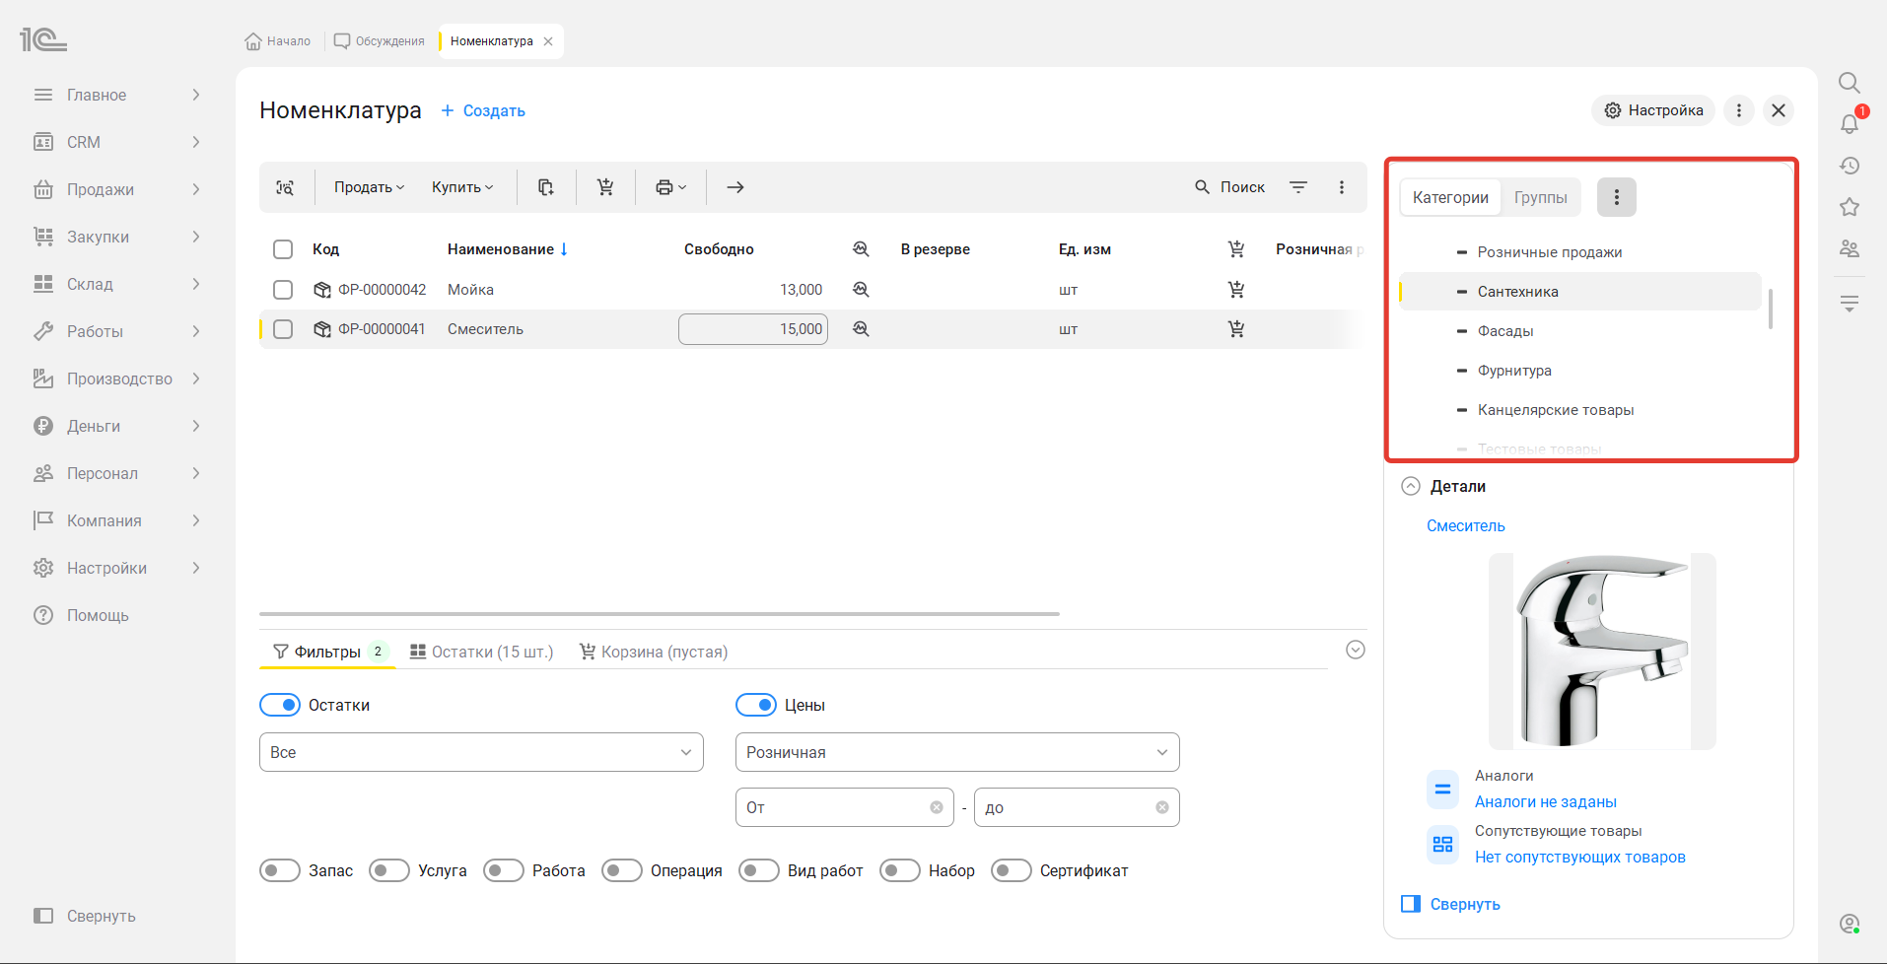The image size is (1887, 964).
Task: Open the history clock icon
Action: click(1850, 166)
